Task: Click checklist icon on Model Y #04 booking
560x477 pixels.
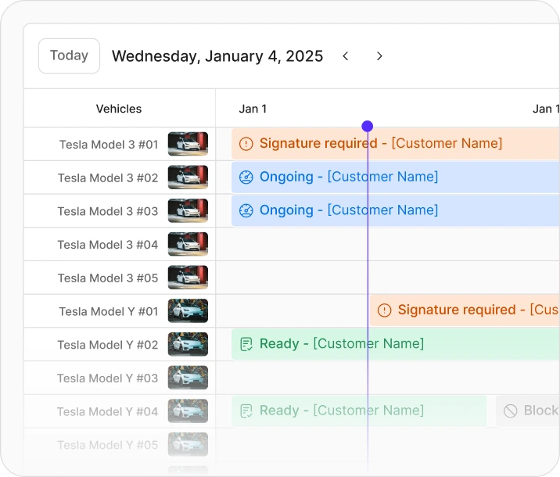Action: point(246,411)
